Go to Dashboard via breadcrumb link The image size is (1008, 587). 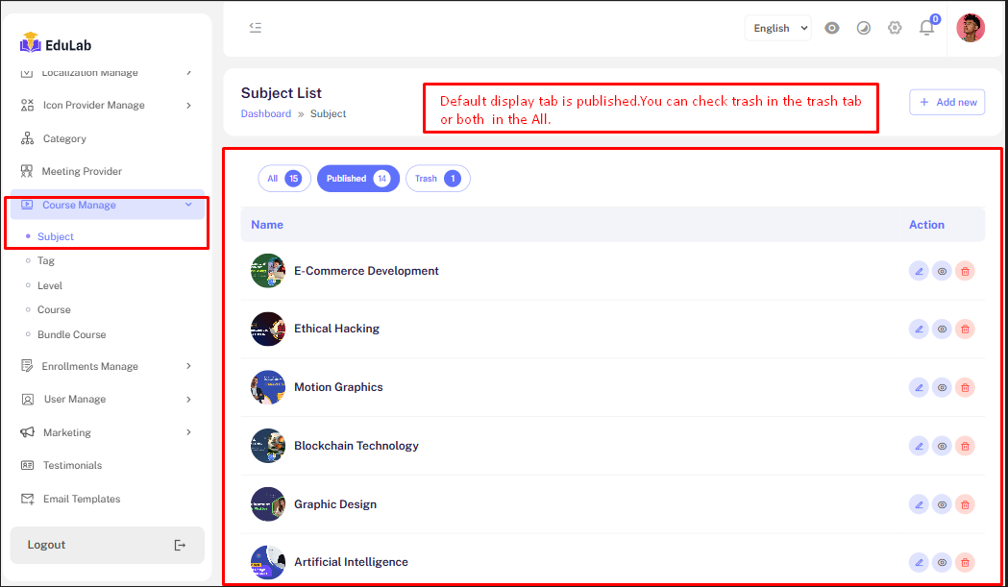pyautogui.click(x=265, y=113)
